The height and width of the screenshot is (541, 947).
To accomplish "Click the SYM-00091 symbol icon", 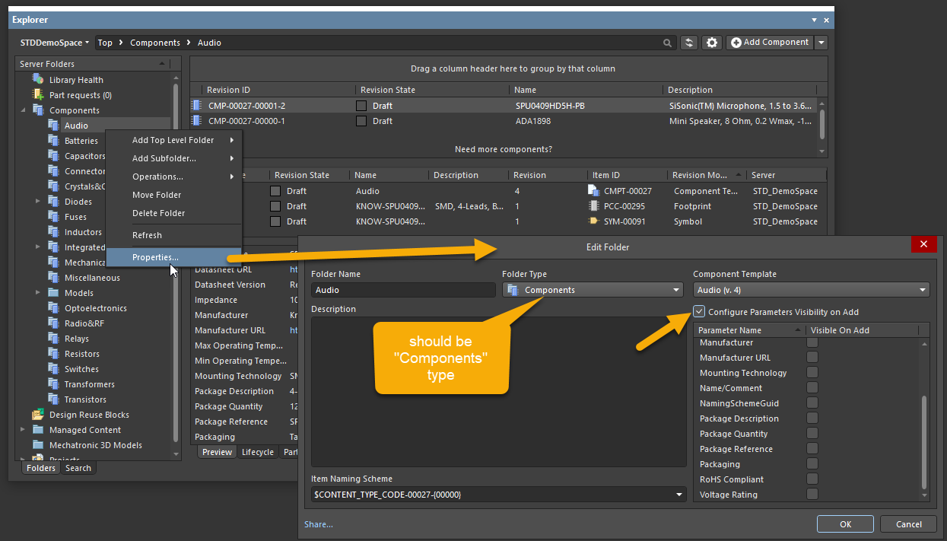I will coord(594,221).
